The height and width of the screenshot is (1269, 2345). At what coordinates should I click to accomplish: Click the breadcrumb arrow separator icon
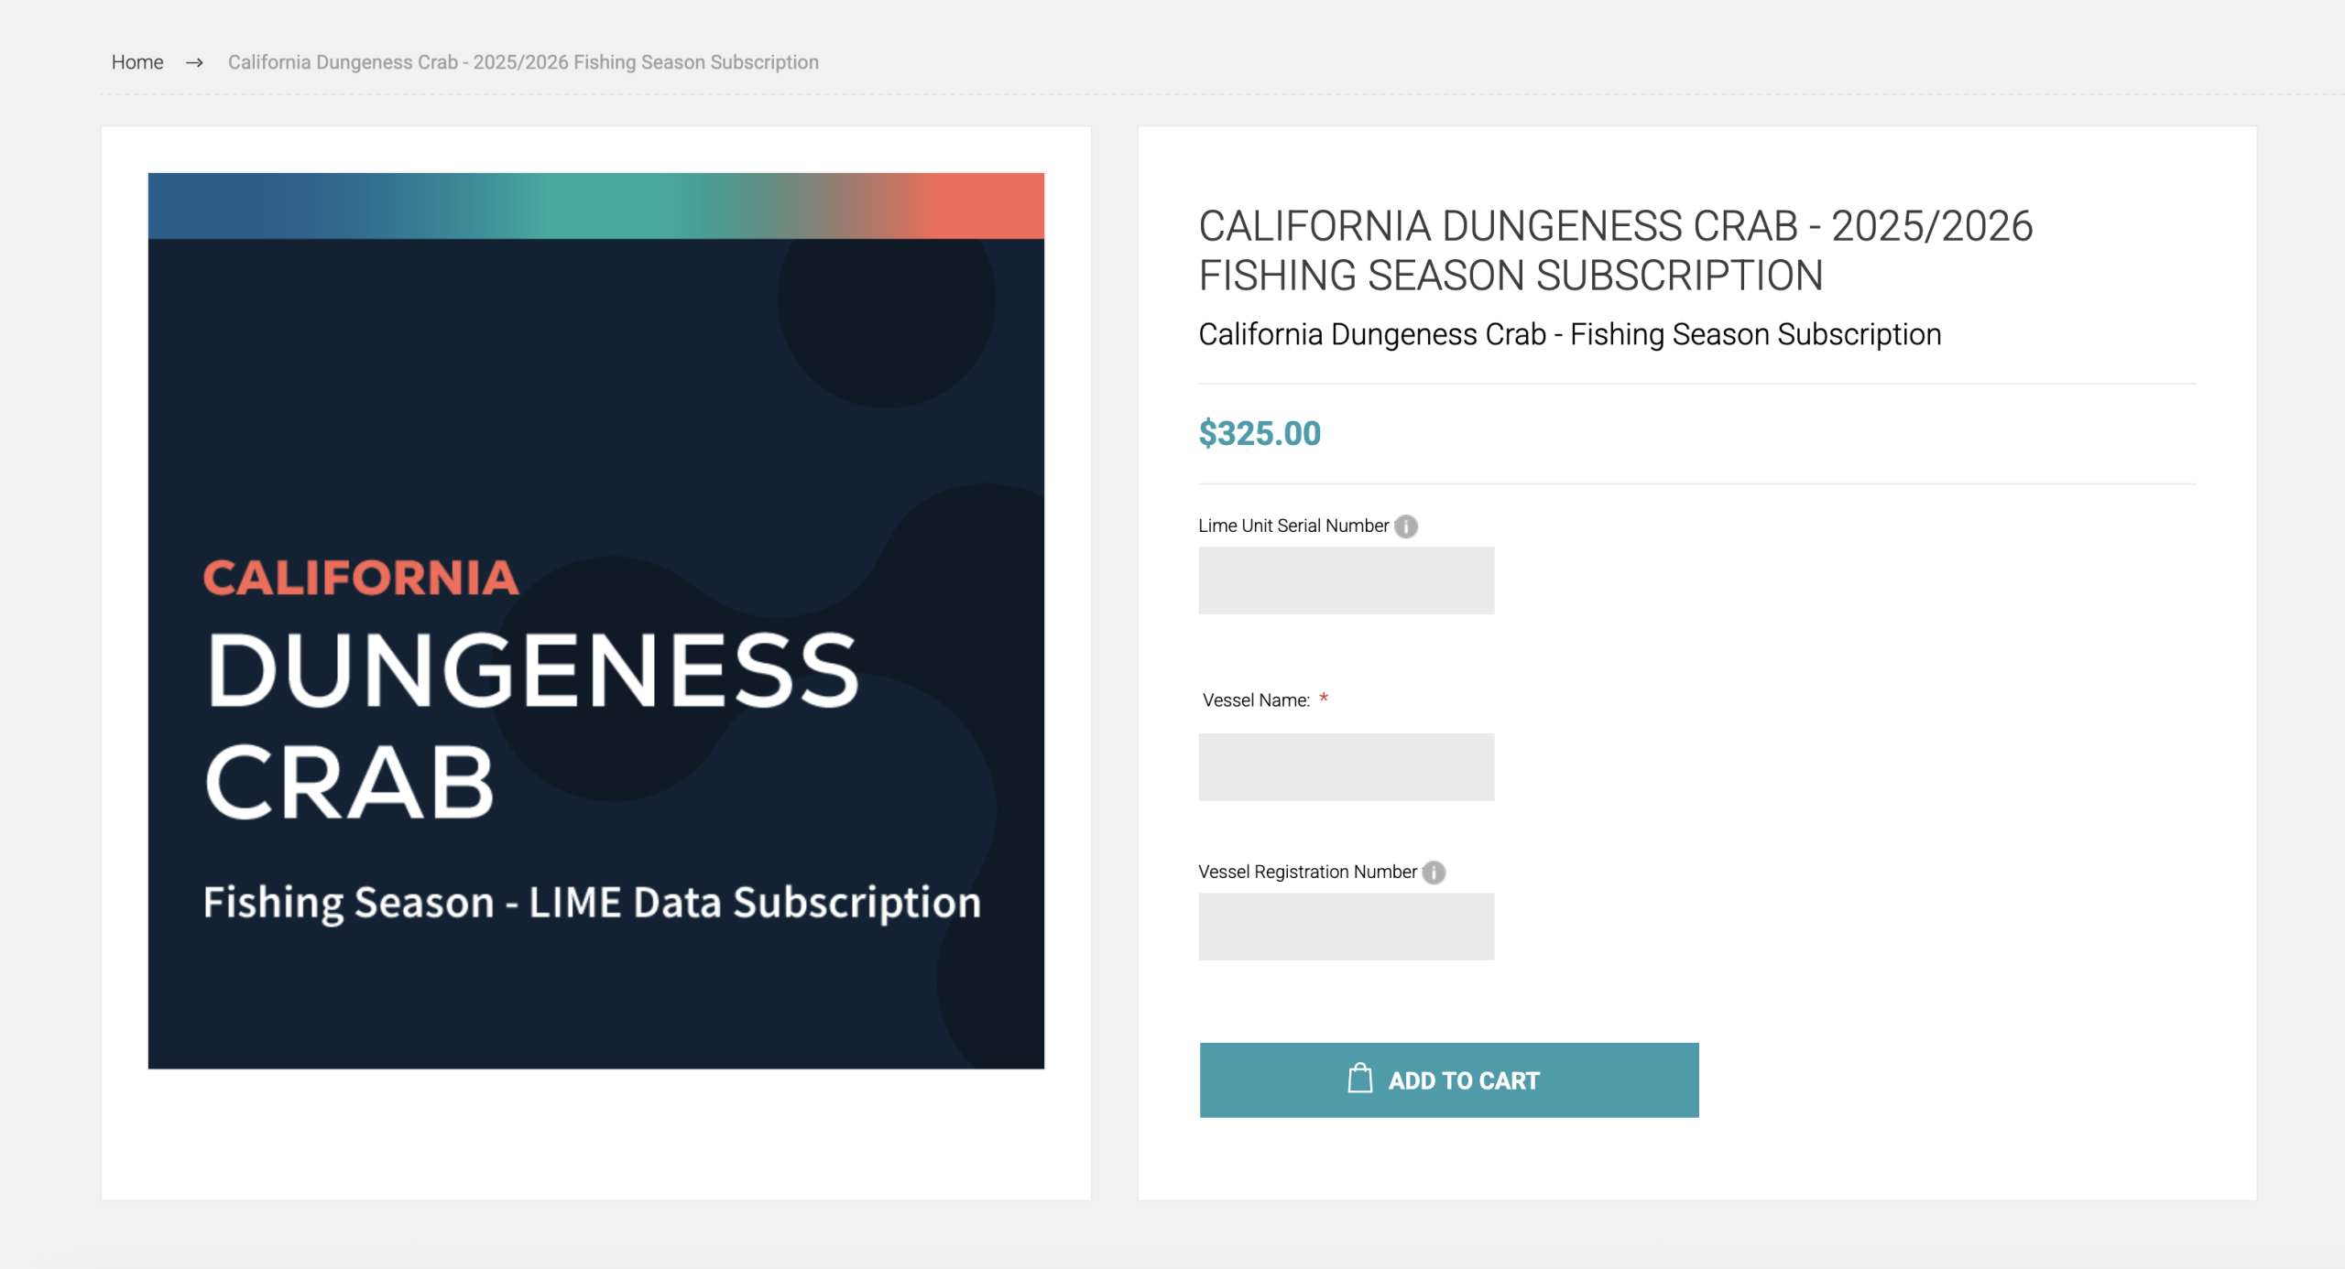click(194, 62)
